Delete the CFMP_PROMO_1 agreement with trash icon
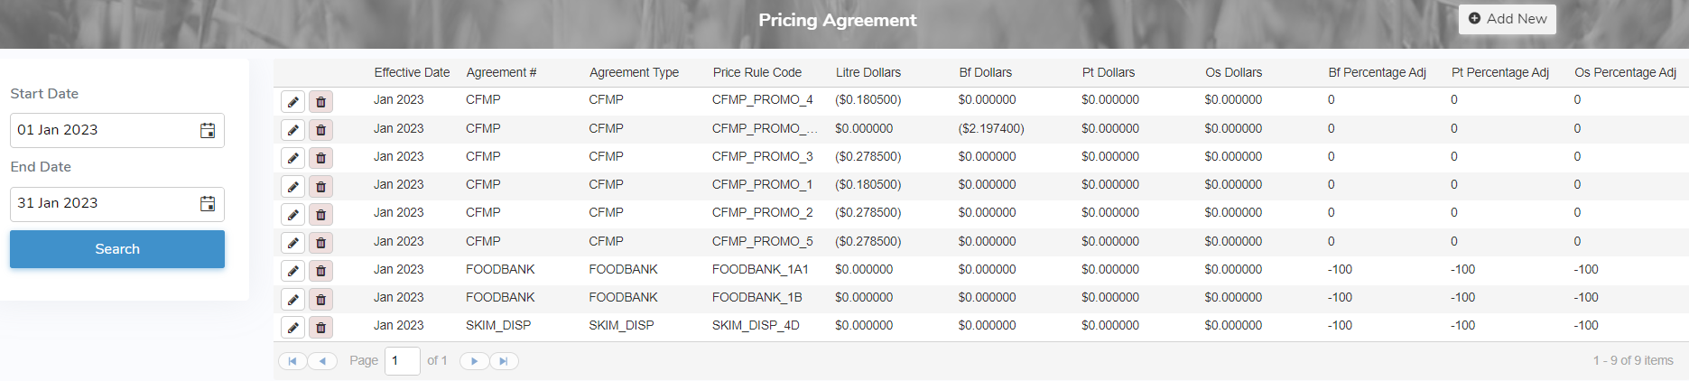Screen dimensions: 1689x381 [320, 187]
